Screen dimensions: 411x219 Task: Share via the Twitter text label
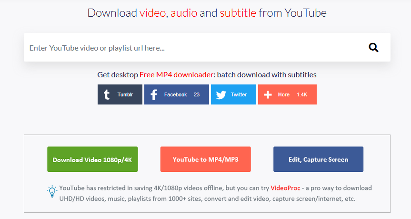[239, 94]
